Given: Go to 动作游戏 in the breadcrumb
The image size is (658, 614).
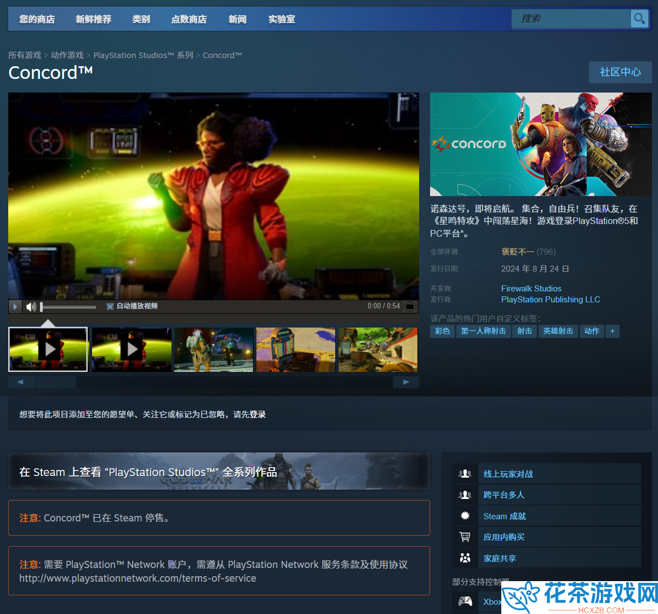Looking at the screenshot, I should coord(67,55).
